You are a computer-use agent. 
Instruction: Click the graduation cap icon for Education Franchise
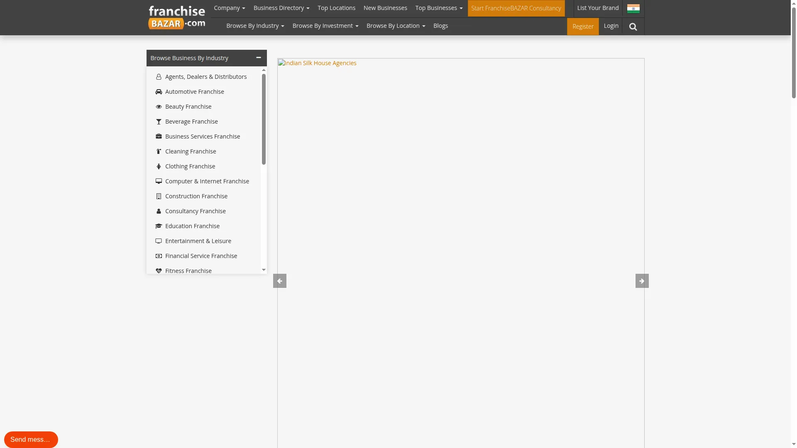pyautogui.click(x=159, y=226)
